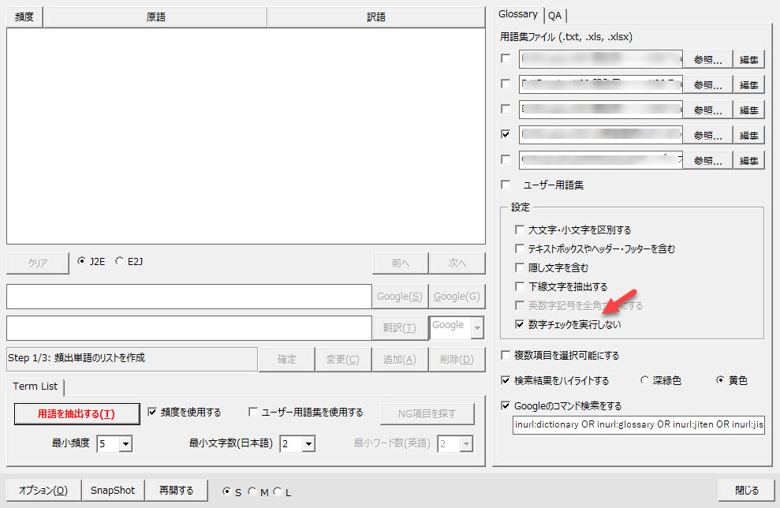
Task: Choose 深緑色 highlight color option
Action: [x=645, y=380]
